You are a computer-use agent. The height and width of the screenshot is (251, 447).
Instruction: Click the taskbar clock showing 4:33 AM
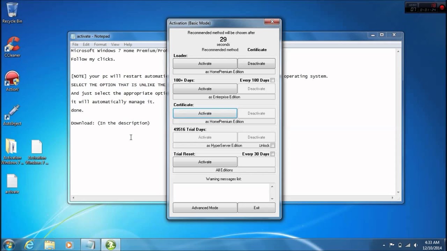(x=431, y=245)
